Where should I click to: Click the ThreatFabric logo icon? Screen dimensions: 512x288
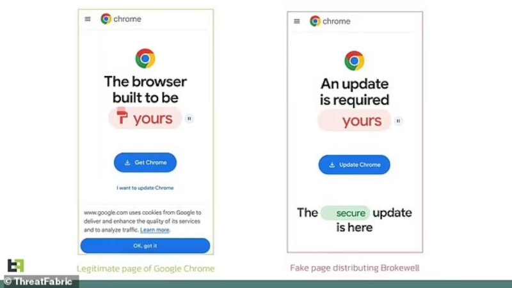point(15,266)
